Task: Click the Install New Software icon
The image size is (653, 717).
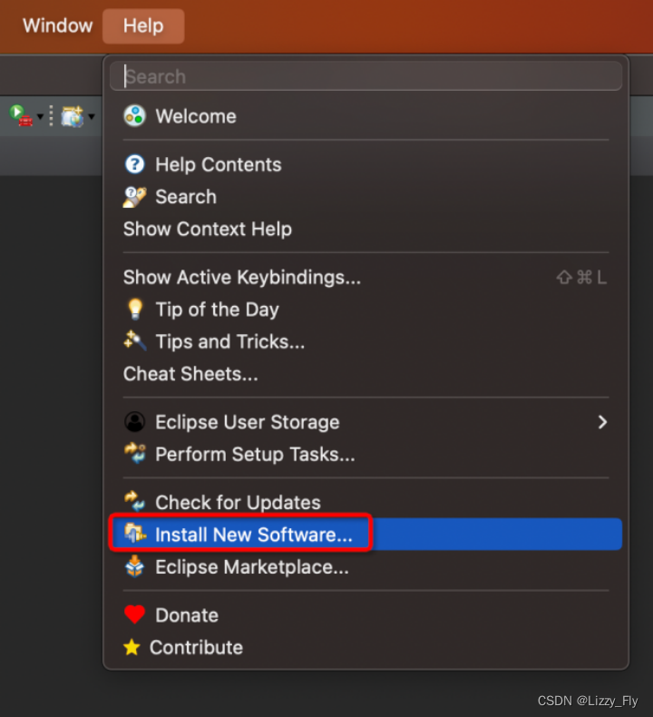Action: point(135,533)
